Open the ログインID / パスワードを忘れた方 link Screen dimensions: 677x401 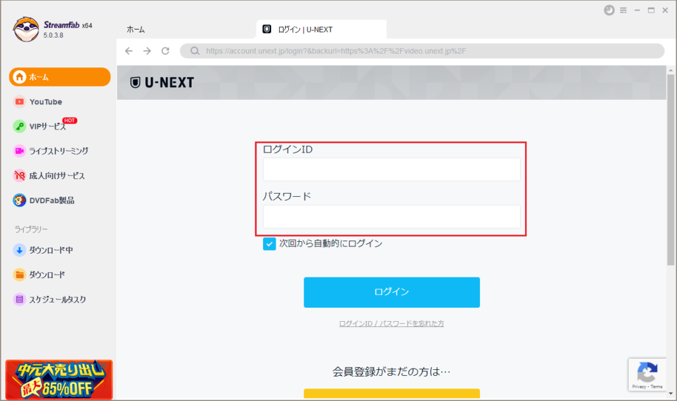point(391,323)
